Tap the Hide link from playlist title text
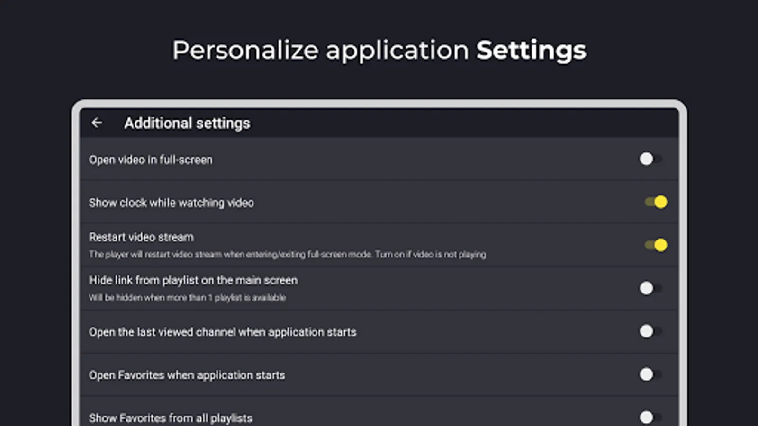The height and width of the screenshot is (426, 758). point(193,280)
